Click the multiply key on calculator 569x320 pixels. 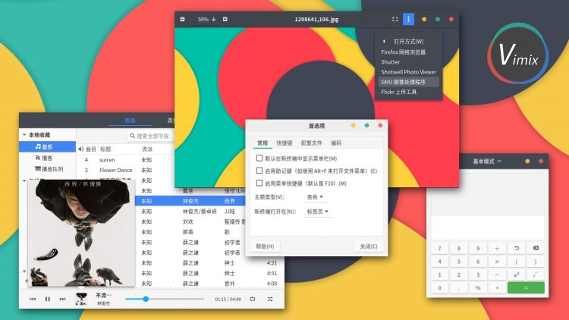497,262
